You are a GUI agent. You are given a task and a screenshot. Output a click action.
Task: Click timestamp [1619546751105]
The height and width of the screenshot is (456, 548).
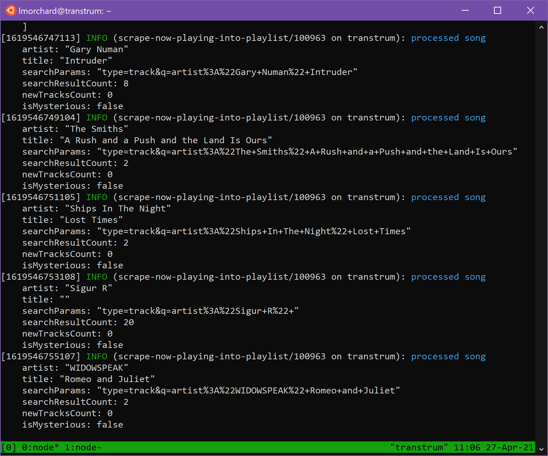point(41,197)
